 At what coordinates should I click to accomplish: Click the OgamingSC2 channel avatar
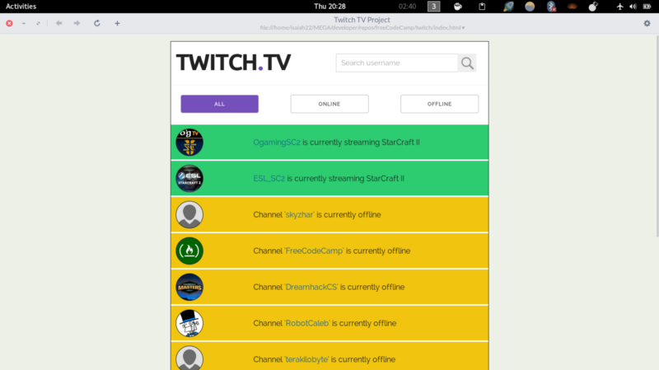pyautogui.click(x=189, y=143)
